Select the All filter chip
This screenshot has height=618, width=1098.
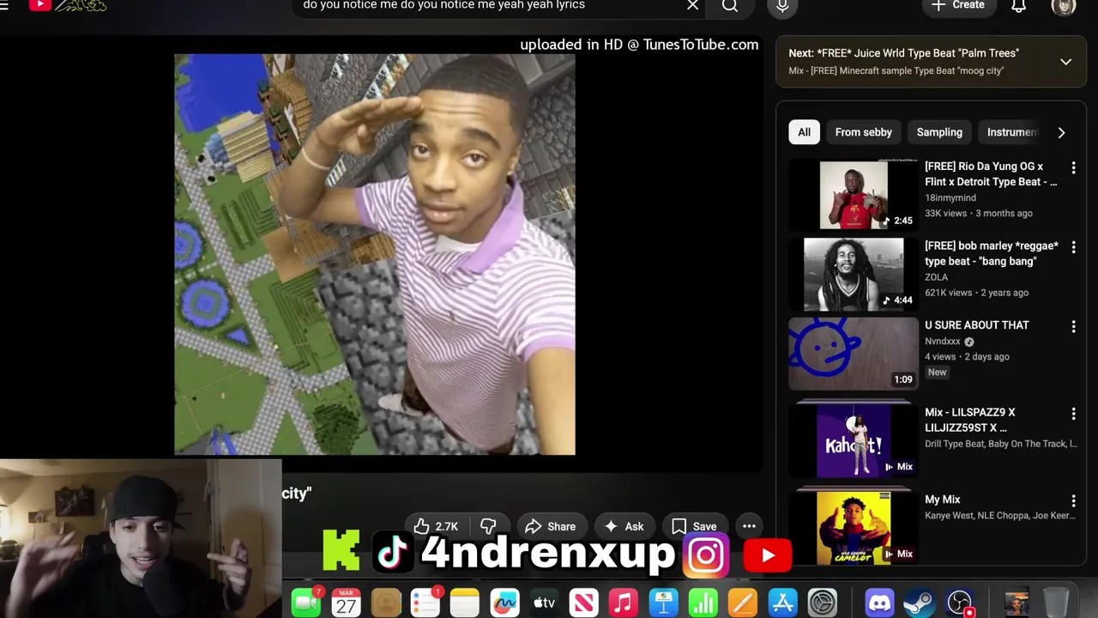(804, 132)
